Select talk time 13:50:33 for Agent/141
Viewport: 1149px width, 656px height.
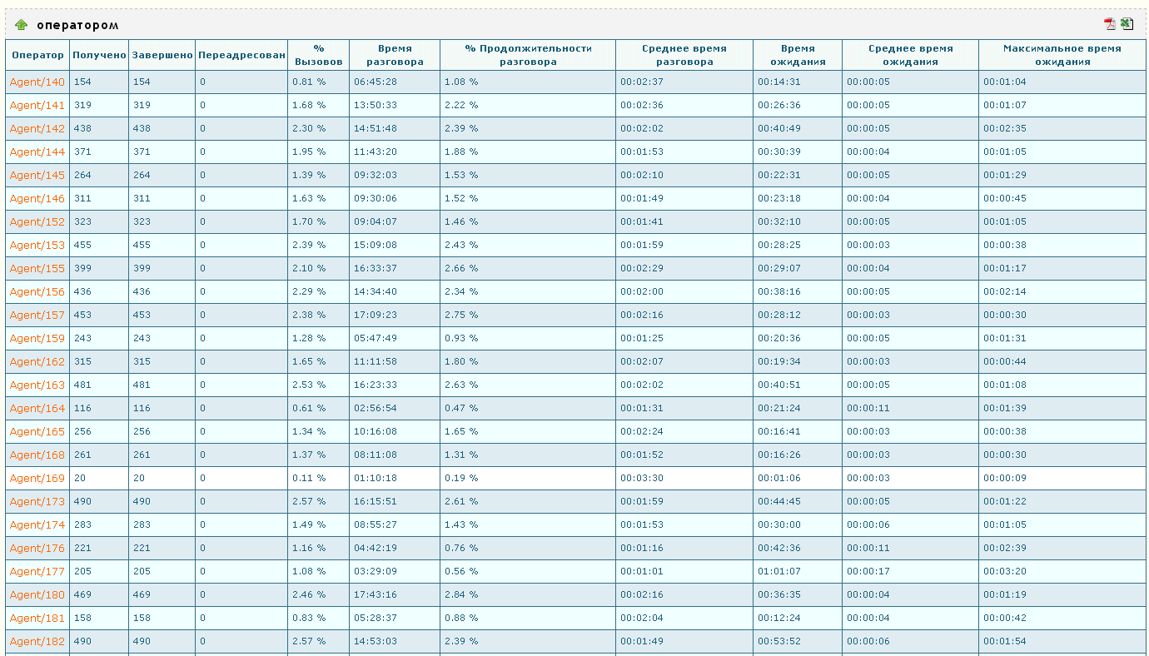pos(375,105)
